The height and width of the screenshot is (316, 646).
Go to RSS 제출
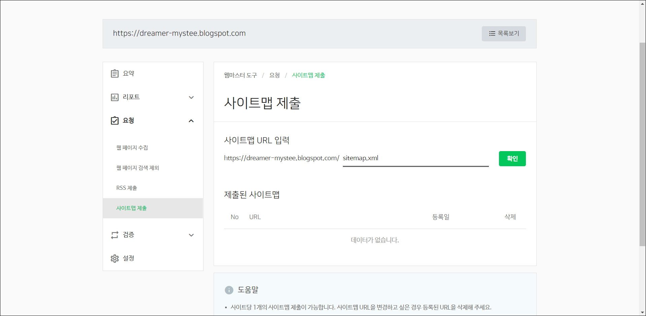point(127,188)
